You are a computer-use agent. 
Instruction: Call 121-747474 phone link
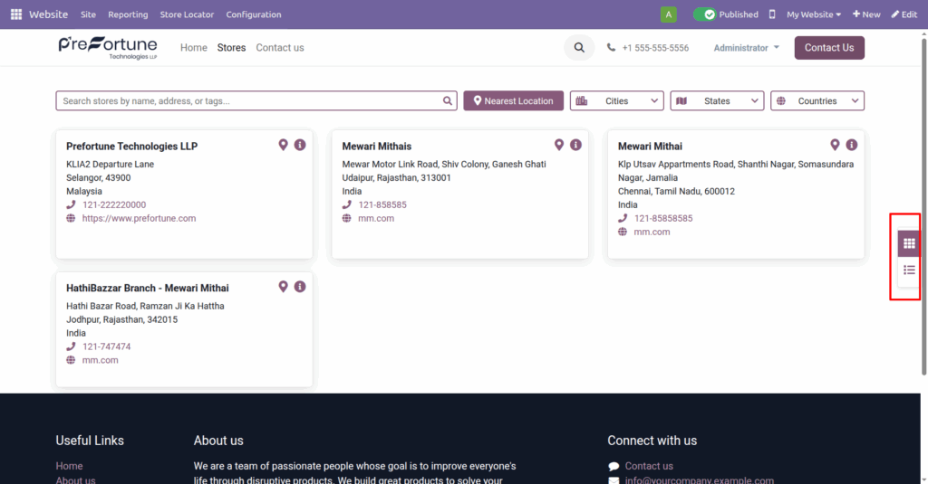pyautogui.click(x=107, y=346)
